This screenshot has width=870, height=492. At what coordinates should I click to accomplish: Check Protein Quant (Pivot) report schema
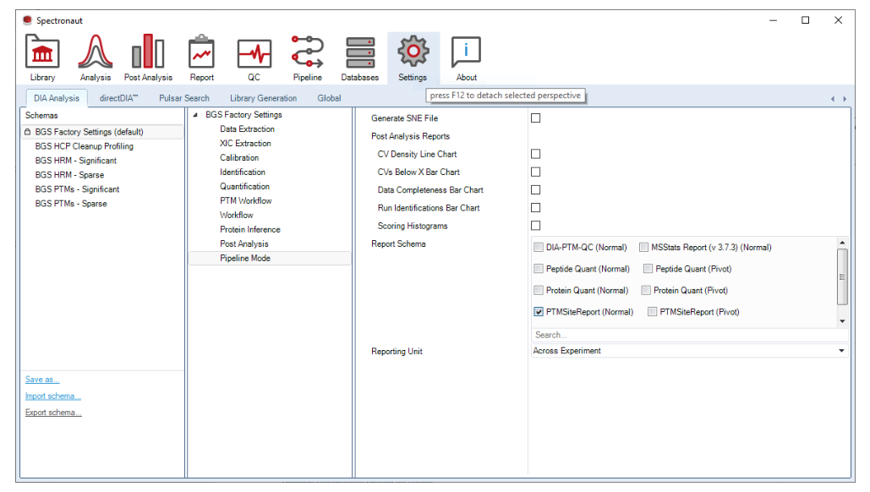[x=646, y=290]
